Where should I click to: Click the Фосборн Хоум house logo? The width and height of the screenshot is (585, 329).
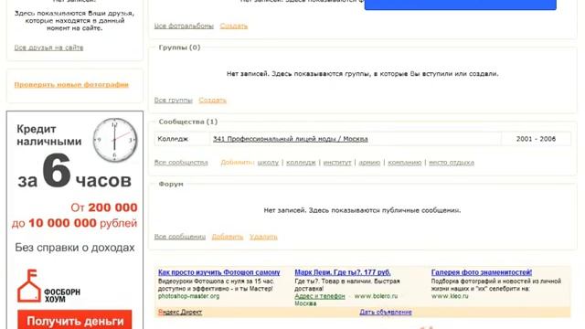28,286
